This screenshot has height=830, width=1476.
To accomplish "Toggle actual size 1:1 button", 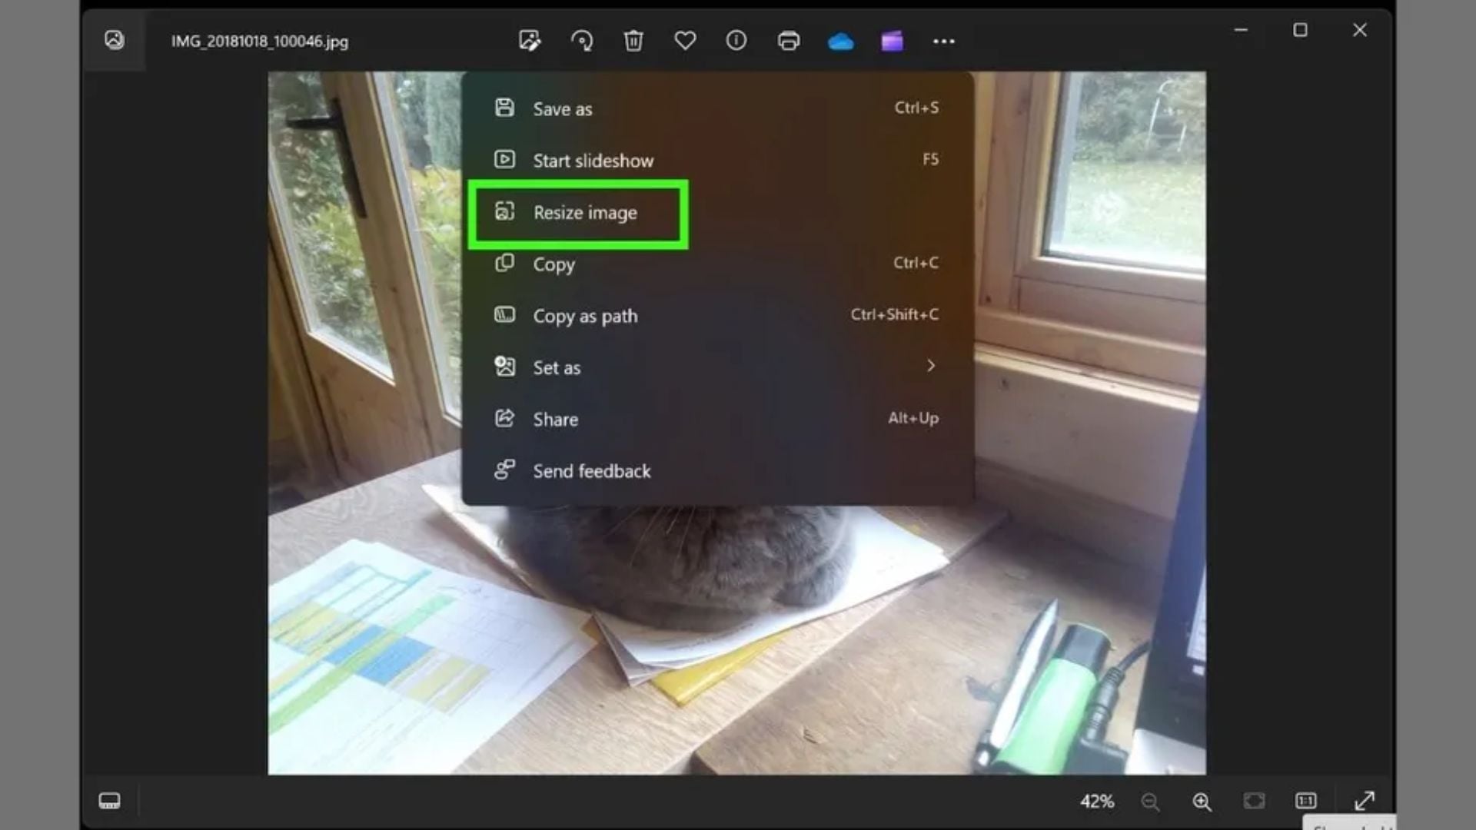I will (1306, 802).
